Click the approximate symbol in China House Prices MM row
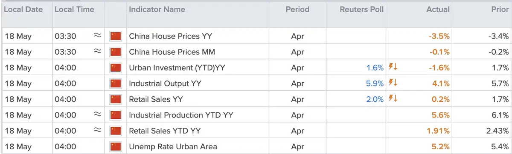Viewport: 512px width, 154px height. click(97, 52)
